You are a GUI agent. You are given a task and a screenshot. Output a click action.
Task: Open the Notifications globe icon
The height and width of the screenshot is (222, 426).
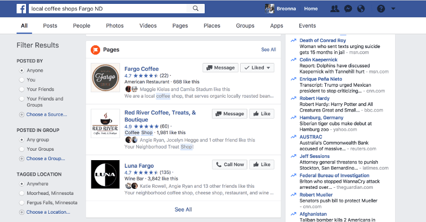tap(361, 9)
